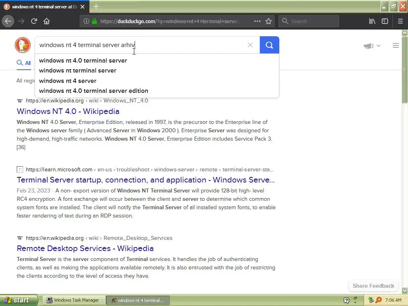
Task: Choose suggestion windows nt 4 server
Action: point(68,80)
